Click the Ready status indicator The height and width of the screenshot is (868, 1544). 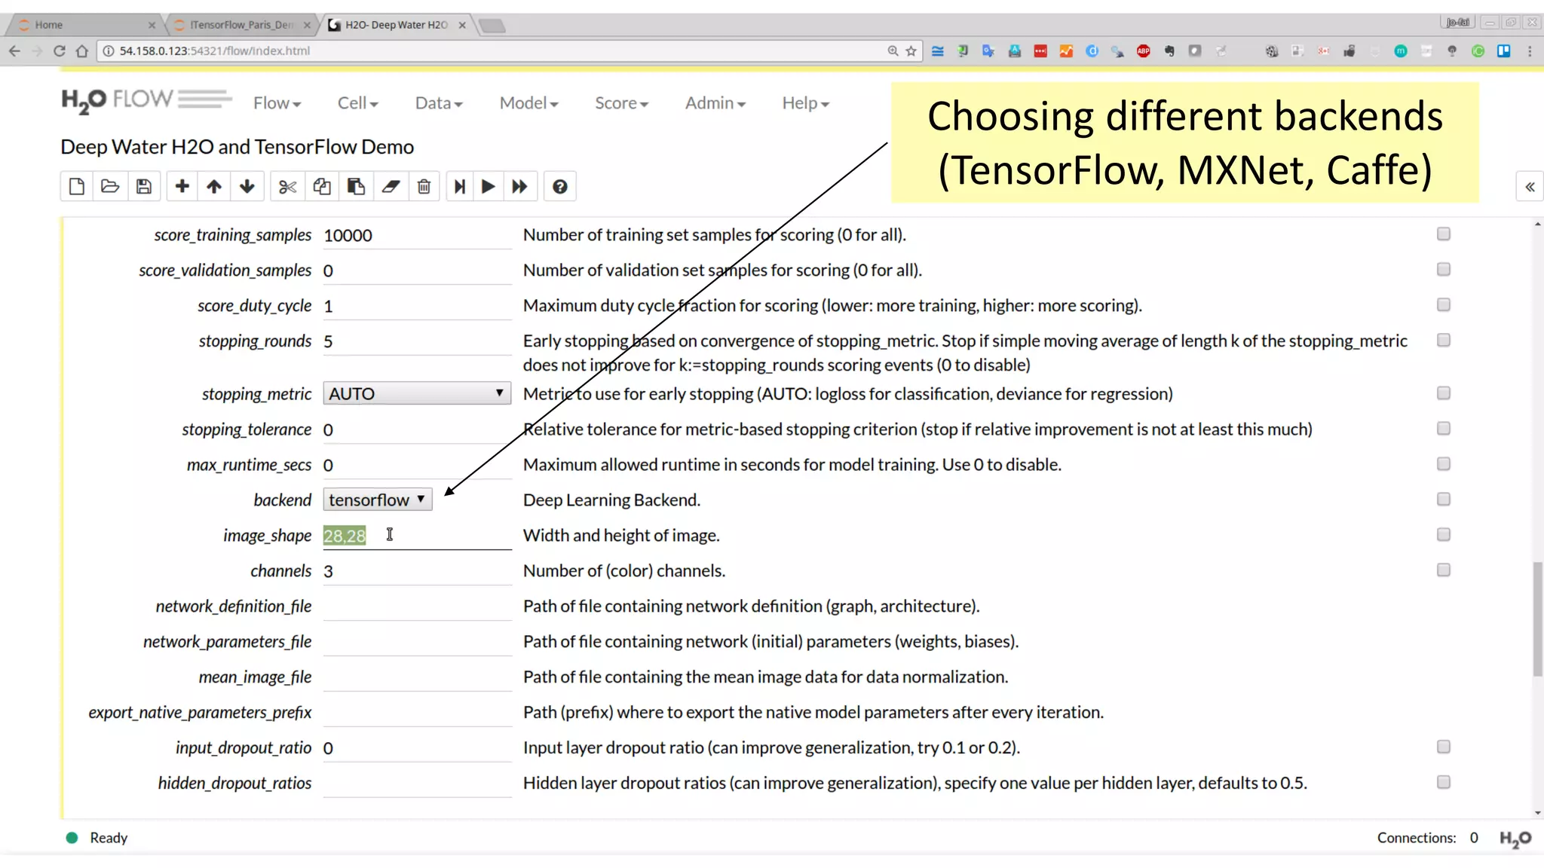[x=96, y=838]
